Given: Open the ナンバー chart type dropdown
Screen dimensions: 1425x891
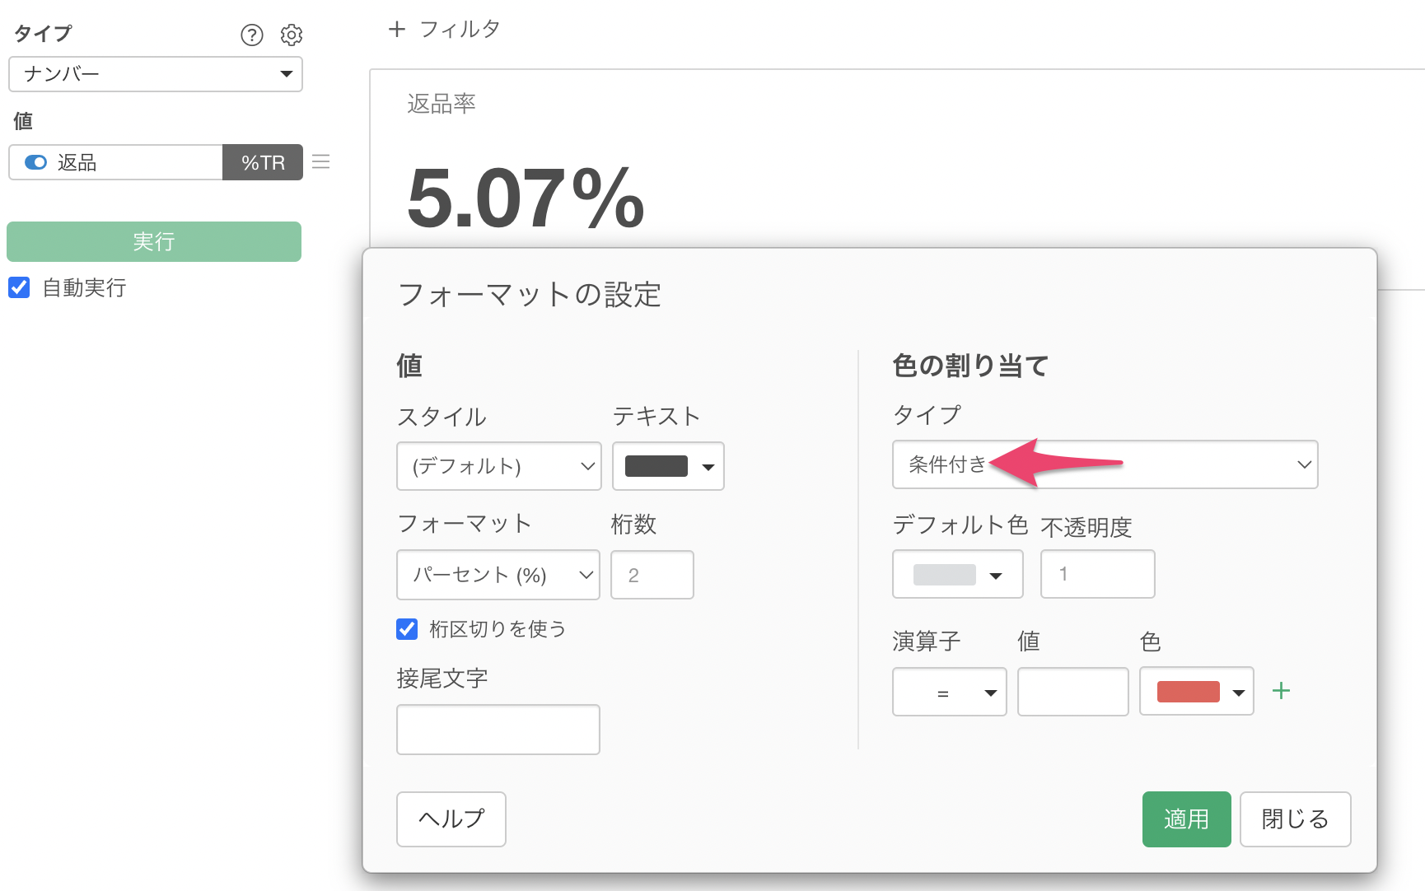Looking at the screenshot, I should [156, 74].
